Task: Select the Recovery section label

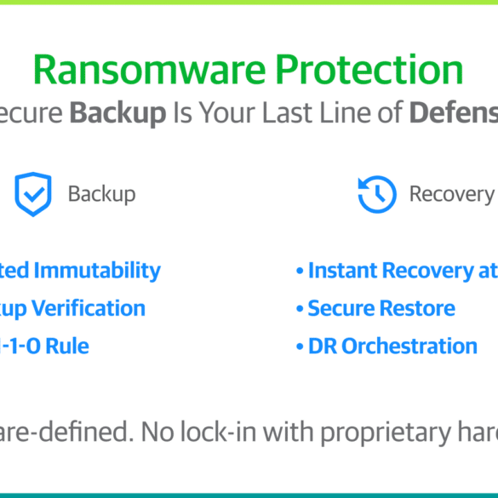Action: [452, 194]
